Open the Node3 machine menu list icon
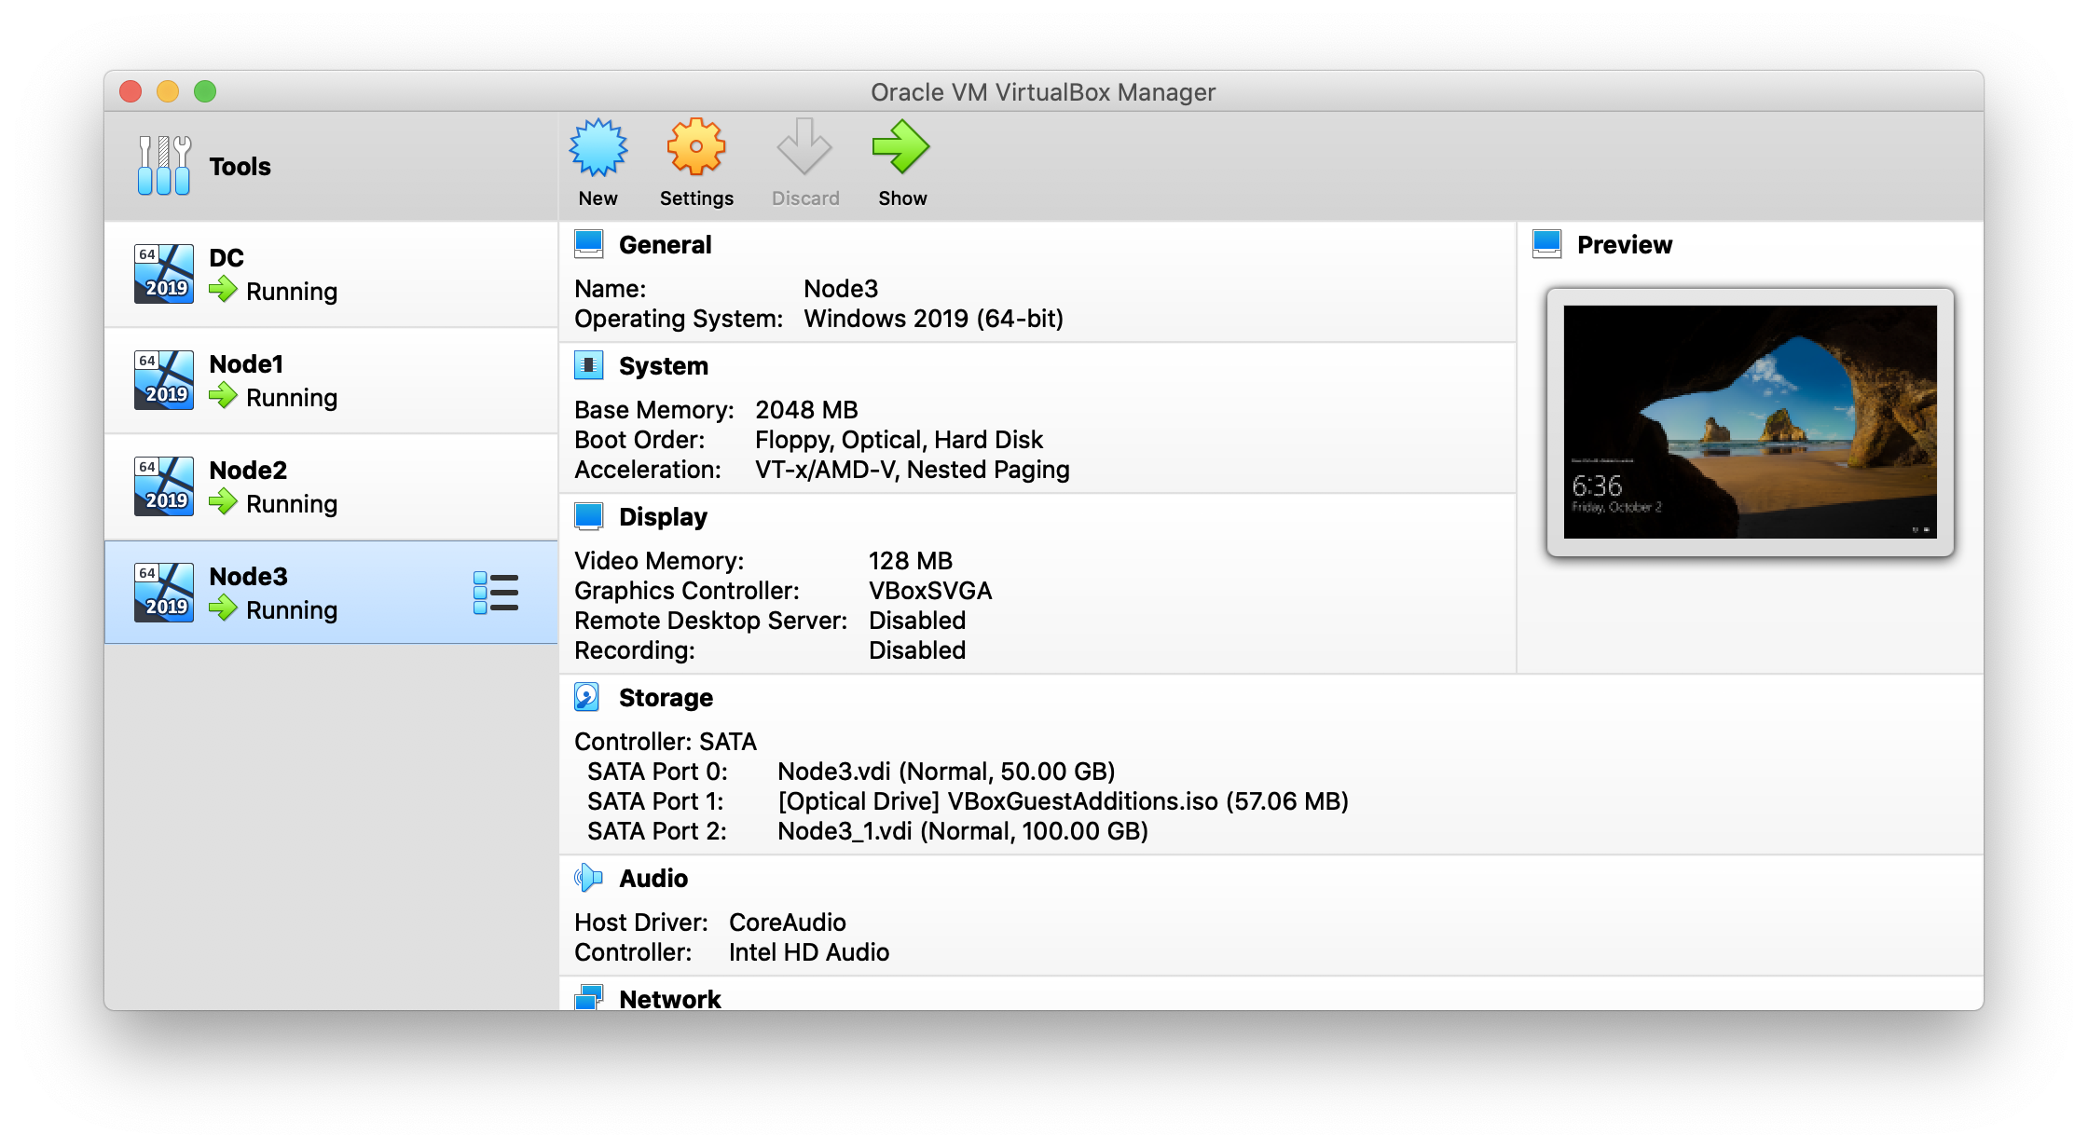 (495, 593)
